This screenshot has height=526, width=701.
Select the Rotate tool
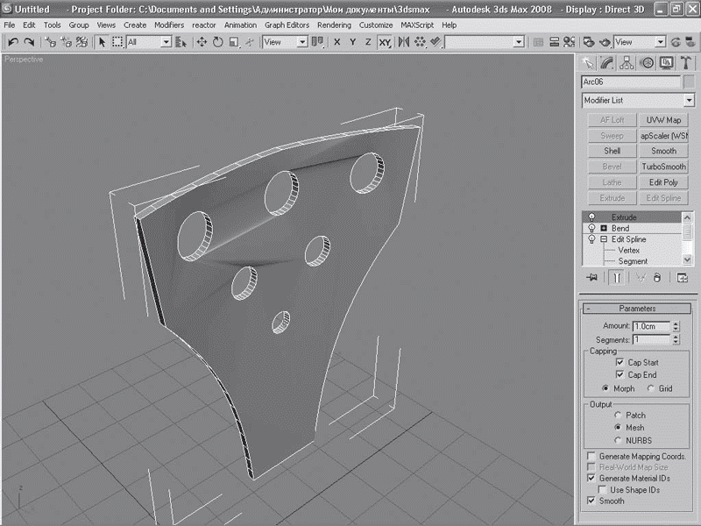217,42
